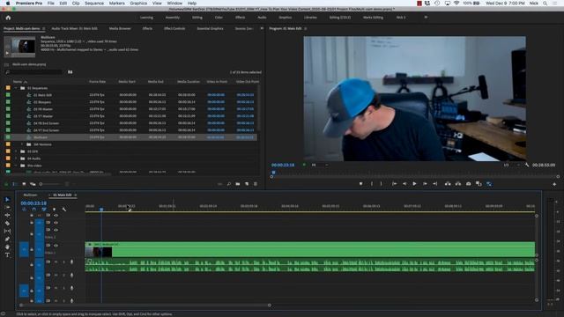Viewport: 564px width, 317px height.
Task: Open the Program monitor zoom level dropdown
Action: tap(319, 165)
